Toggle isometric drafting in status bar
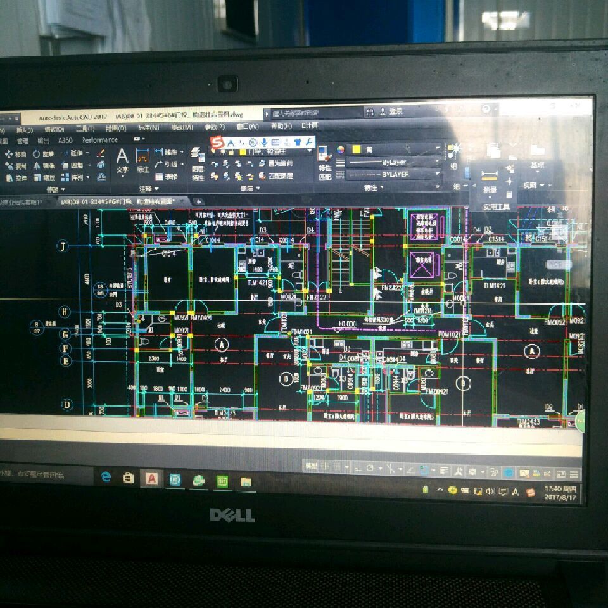The height and width of the screenshot is (608, 608). 391,469
